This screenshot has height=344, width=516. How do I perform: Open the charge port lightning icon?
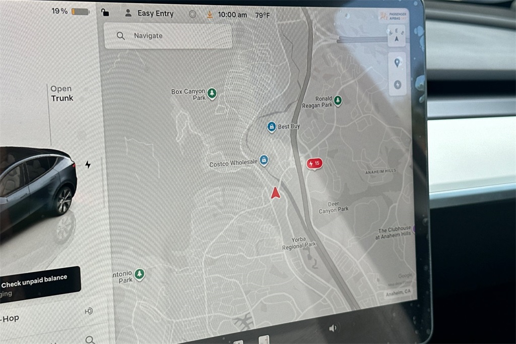click(88, 164)
